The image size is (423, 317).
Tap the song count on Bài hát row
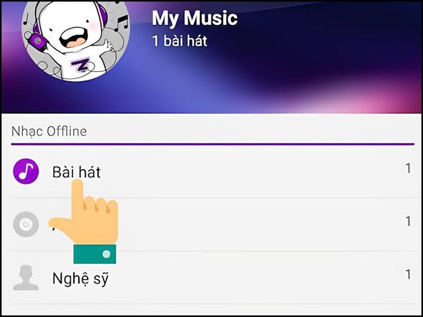tap(408, 168)
